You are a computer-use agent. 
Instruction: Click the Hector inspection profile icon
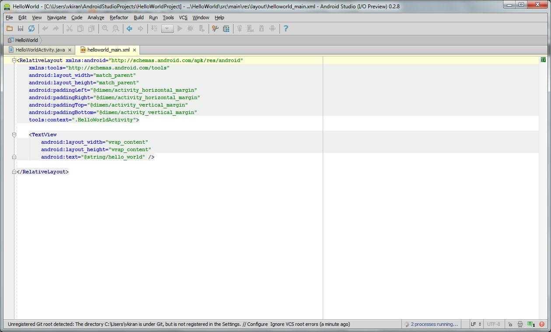pyautogui.click(x=520, y=324)
